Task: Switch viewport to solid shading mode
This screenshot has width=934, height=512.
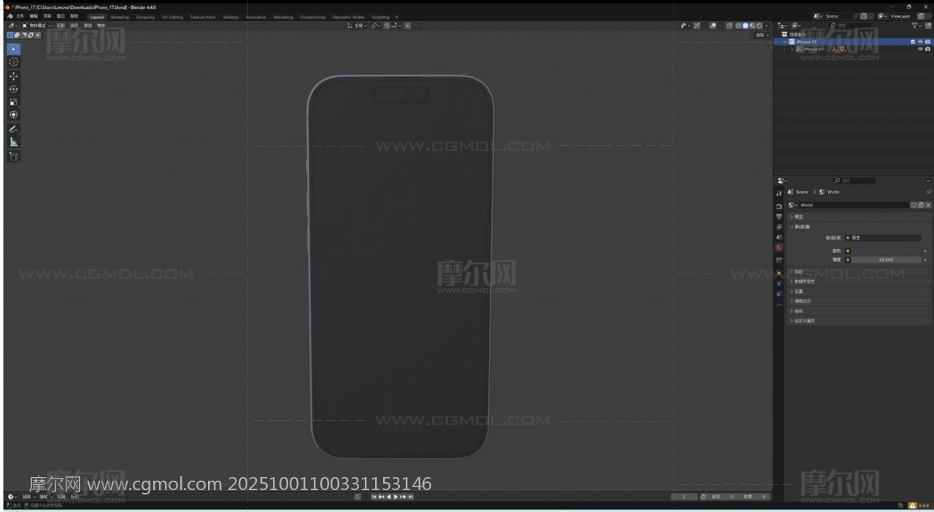Action: coord(745,26)
